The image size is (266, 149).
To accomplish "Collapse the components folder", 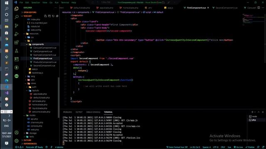I will (38, 44).
